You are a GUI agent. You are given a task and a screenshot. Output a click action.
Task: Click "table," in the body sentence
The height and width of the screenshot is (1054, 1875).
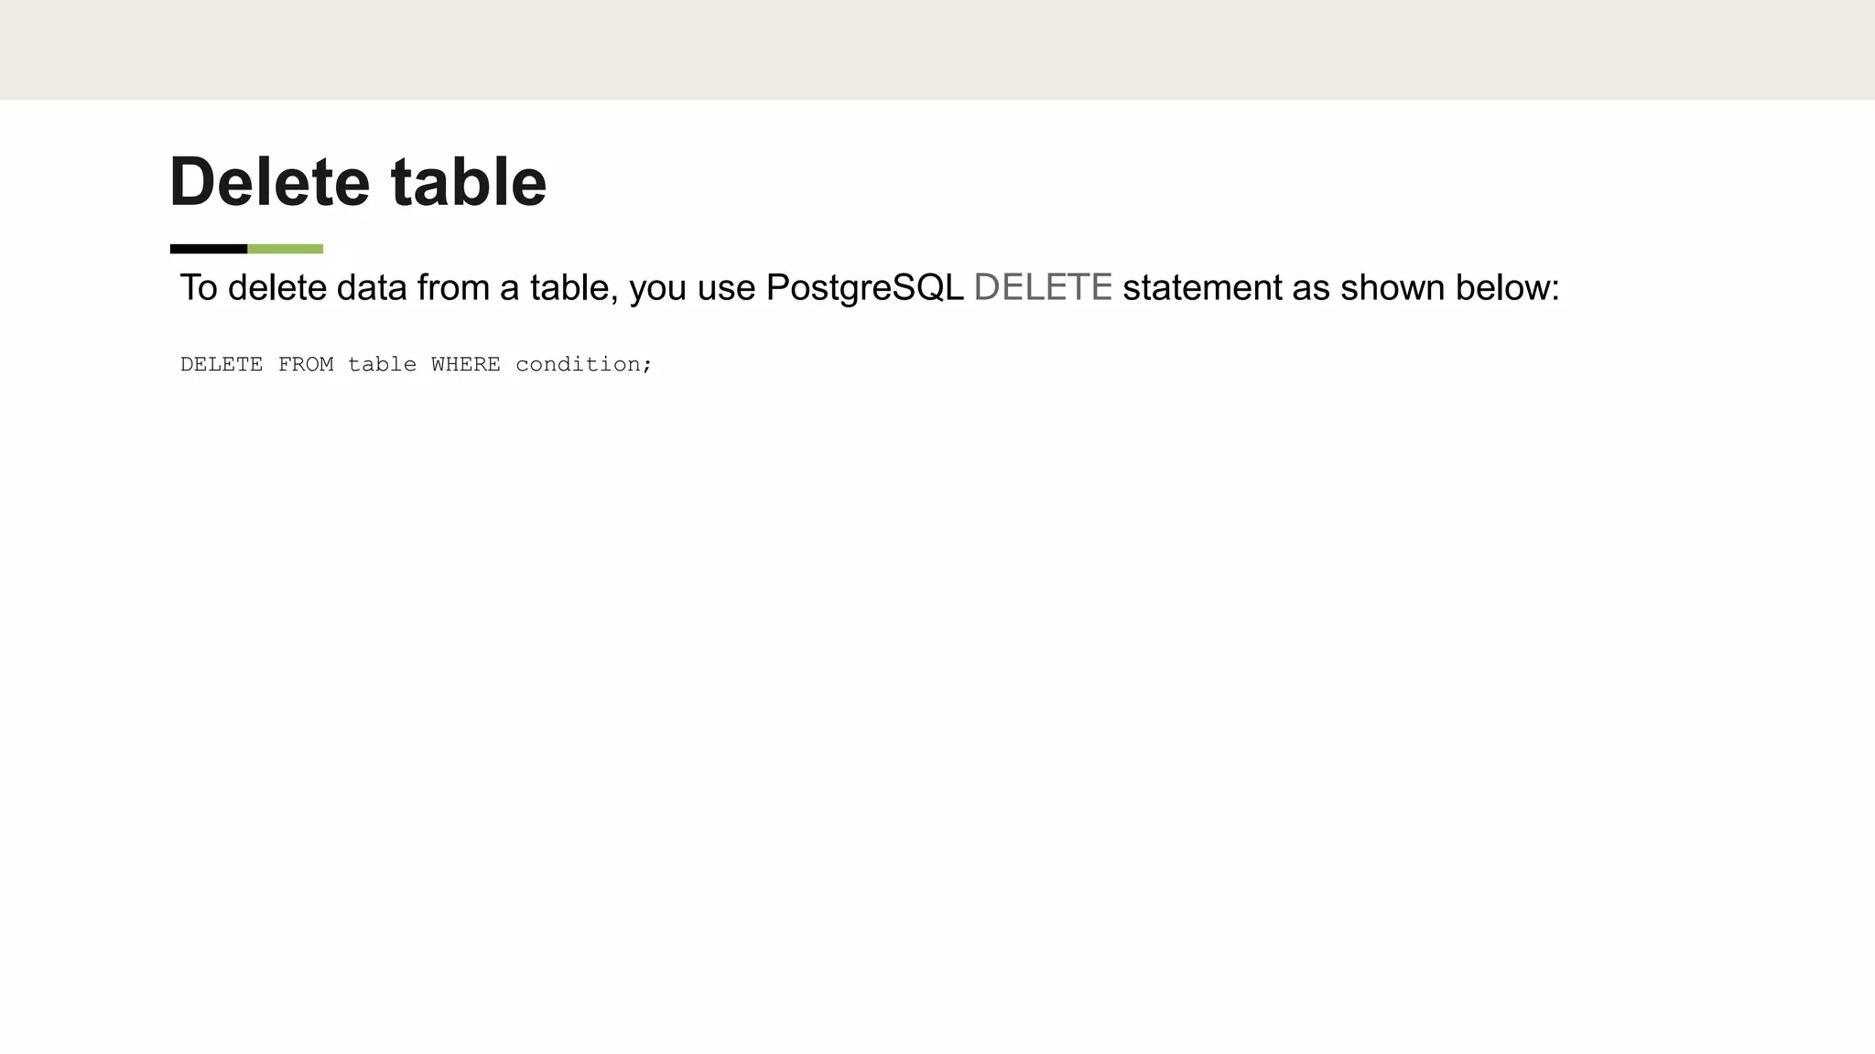574,287
